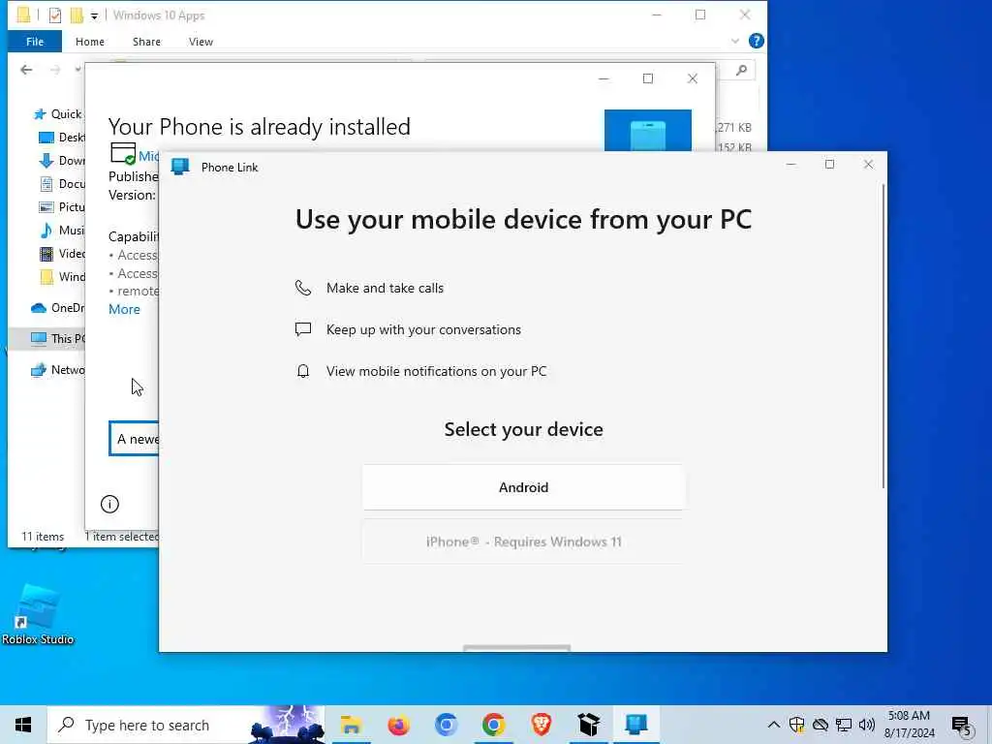The image size is (992, 744).
Task: Launch Firefox from the taskbar
Action: pyautogui.click(x=398, y=725)
